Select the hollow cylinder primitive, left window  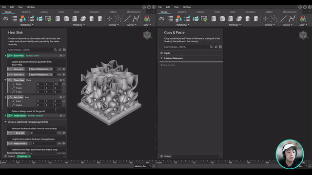(100, 18)
